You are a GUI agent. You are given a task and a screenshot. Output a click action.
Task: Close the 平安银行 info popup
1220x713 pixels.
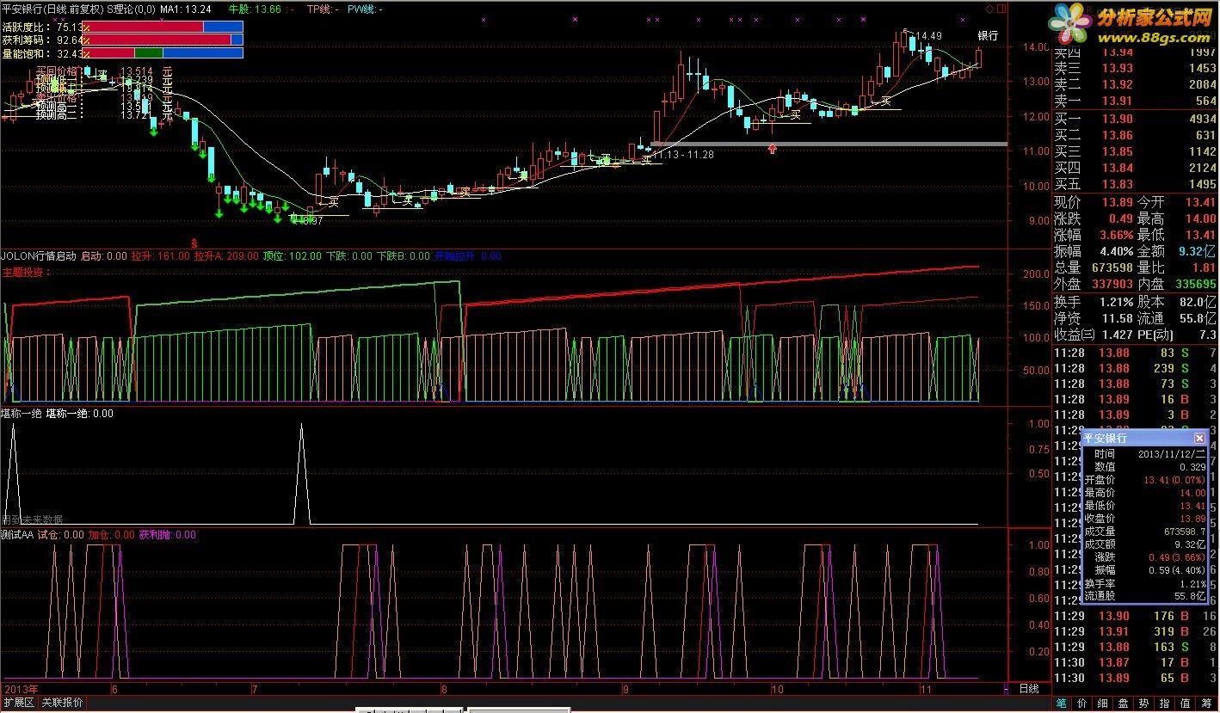pyautogui.click(x=1199, y=438)
